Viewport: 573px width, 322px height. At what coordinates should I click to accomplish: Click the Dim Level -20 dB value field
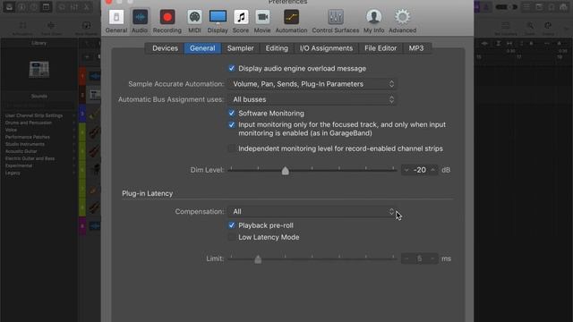tap(420, 170)
